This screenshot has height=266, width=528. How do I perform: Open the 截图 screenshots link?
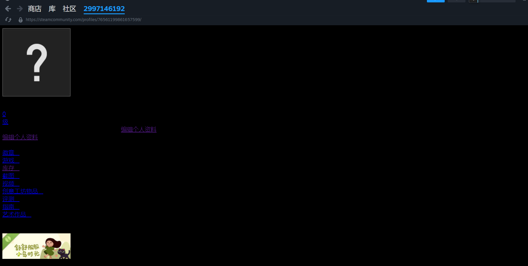(11, 176)
